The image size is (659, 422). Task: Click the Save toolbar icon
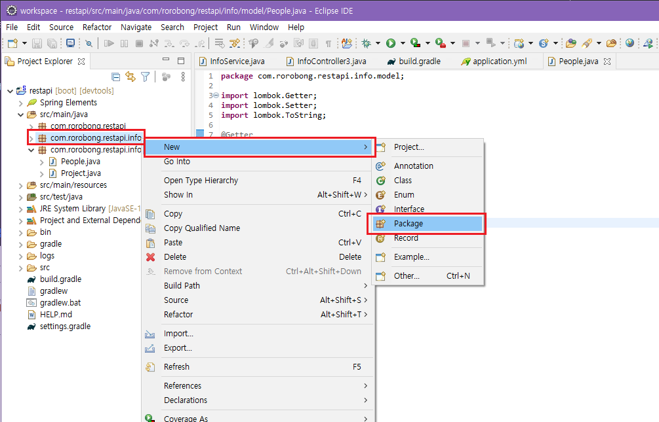(37, 43)
